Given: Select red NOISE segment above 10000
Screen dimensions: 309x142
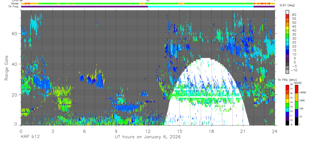Looking at the screenshot, I should (x=296, y=89).
